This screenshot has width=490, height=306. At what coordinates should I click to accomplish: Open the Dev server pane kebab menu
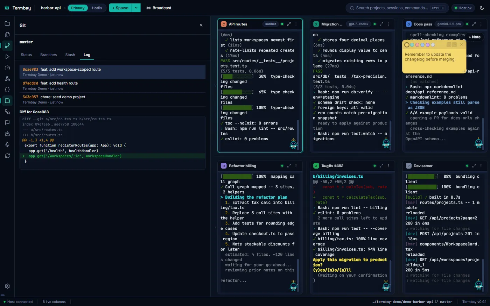pos(481,166)
